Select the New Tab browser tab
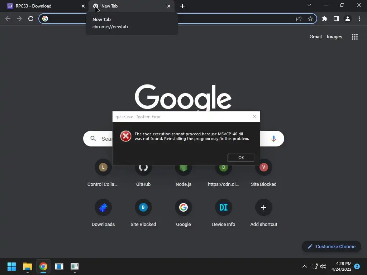The height and width of the screenshot is (275, 367). pos(131,6)
